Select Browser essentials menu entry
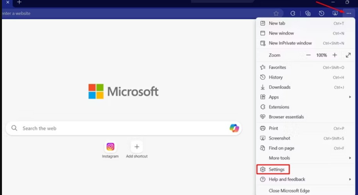This screenshot has width=358, height=195. 286,117
